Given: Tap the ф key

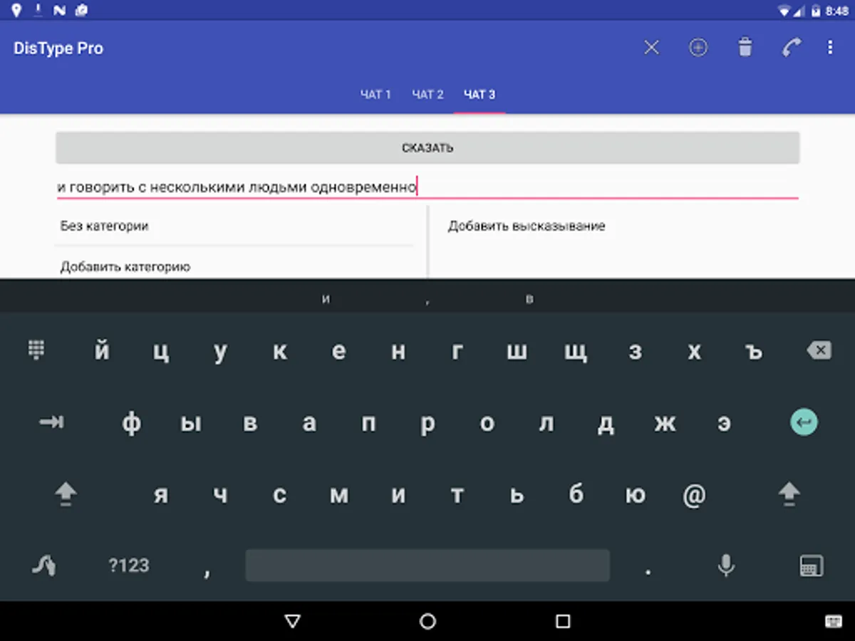Looking at the screenshot, I should coord(131,423).
